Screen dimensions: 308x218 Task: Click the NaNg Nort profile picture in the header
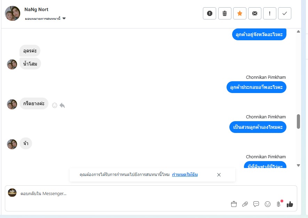coord(13,13)
